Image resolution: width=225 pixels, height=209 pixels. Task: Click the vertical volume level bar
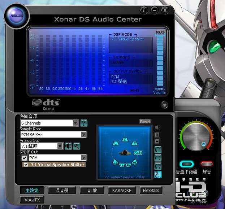coord(160,60)
